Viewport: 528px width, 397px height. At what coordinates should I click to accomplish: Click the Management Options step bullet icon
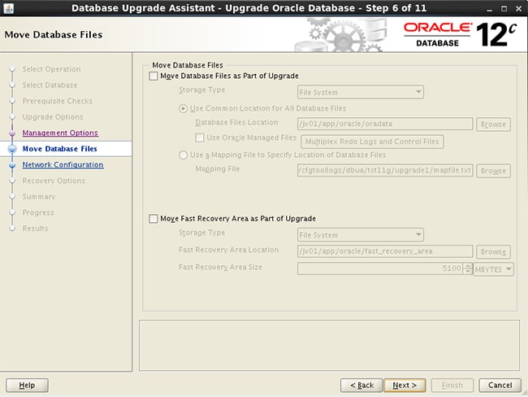12,133
